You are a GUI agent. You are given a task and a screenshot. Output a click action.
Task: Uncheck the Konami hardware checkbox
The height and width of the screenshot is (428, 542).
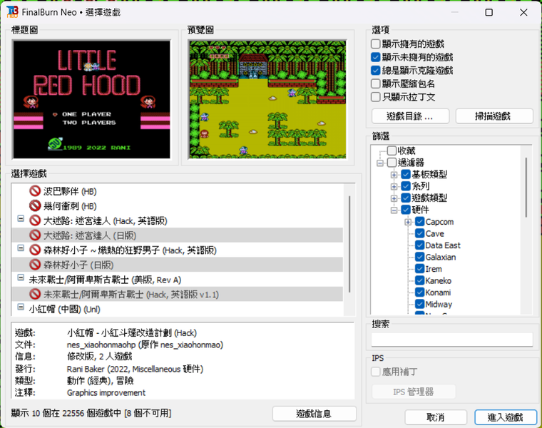(419, 292)
